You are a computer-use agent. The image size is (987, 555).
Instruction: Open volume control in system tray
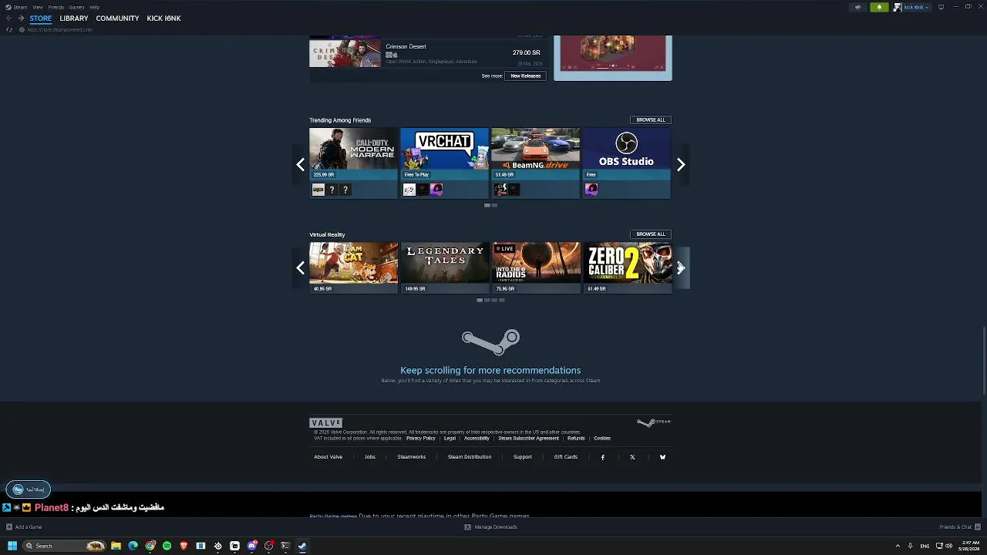949,546
